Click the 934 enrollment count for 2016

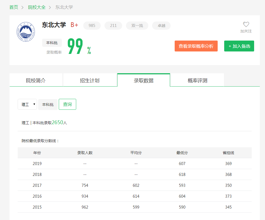coord(85,196)
